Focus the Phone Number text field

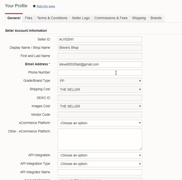(x=99, y=73)
